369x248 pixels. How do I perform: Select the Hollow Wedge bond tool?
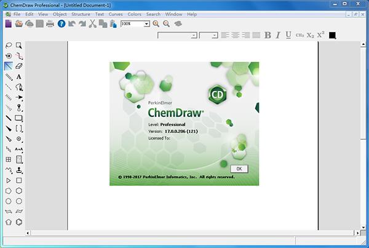9,138
